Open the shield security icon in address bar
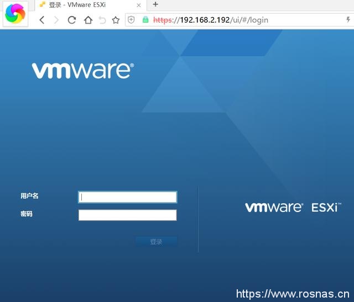 [131, 20]
